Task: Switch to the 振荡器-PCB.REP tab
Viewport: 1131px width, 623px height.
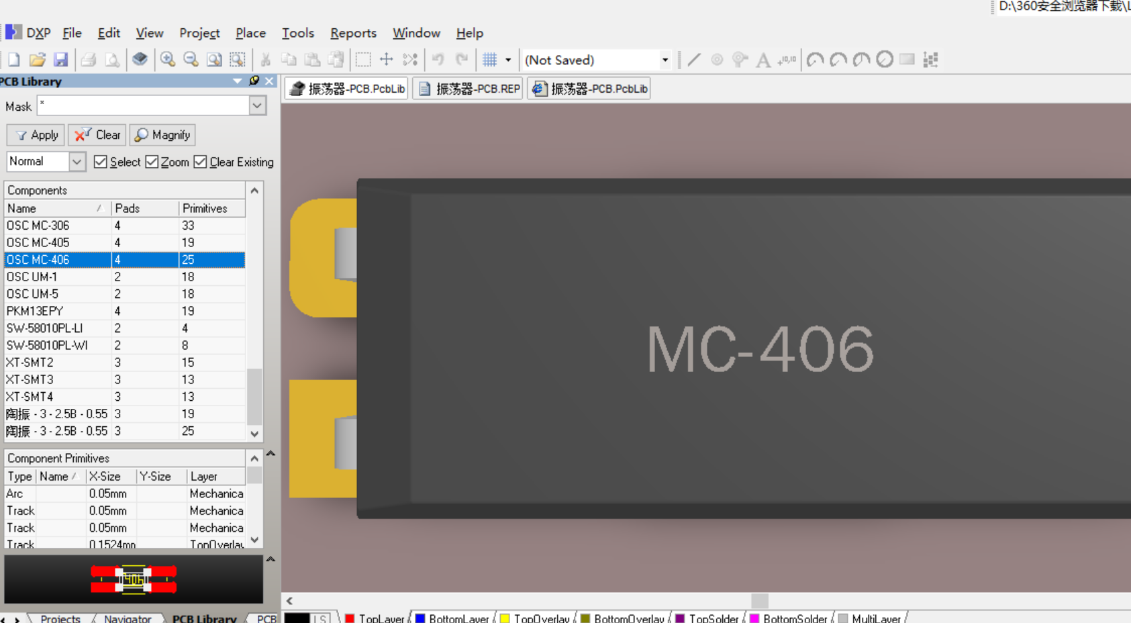Action: pyautogui.click(x=469, y=89)
